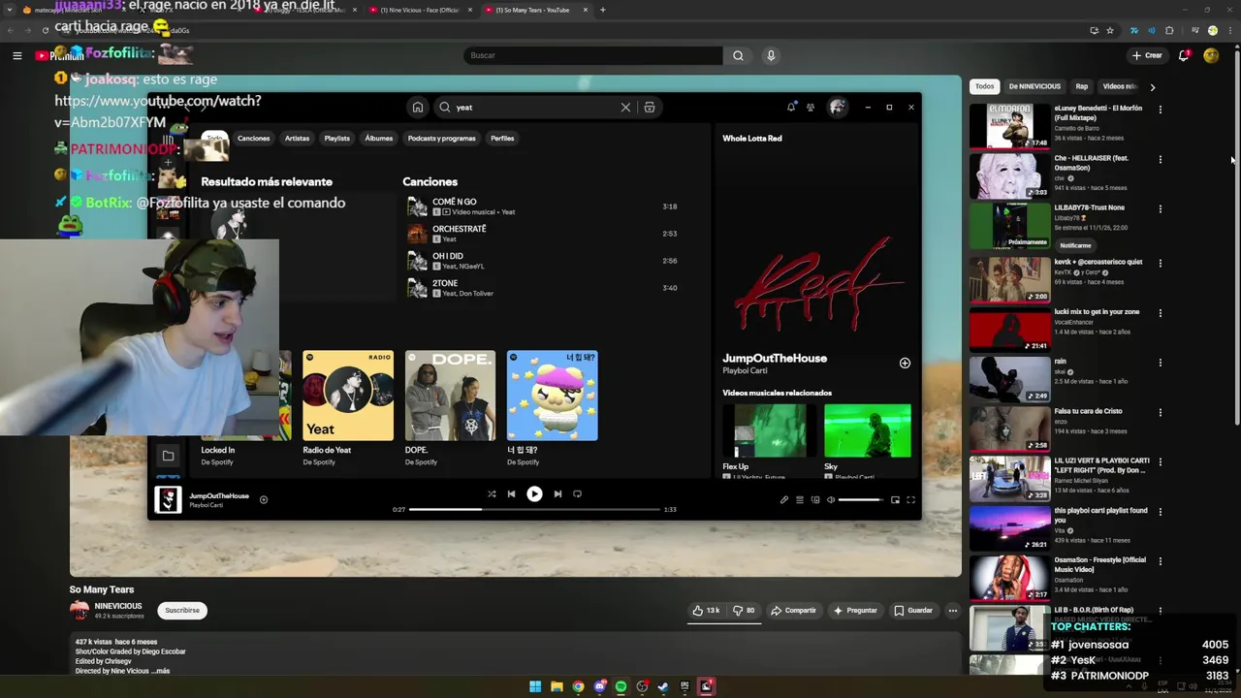1241x698 pixels.
Task: Clear the Spotify search field with X
Action: [x=625, y=108]
